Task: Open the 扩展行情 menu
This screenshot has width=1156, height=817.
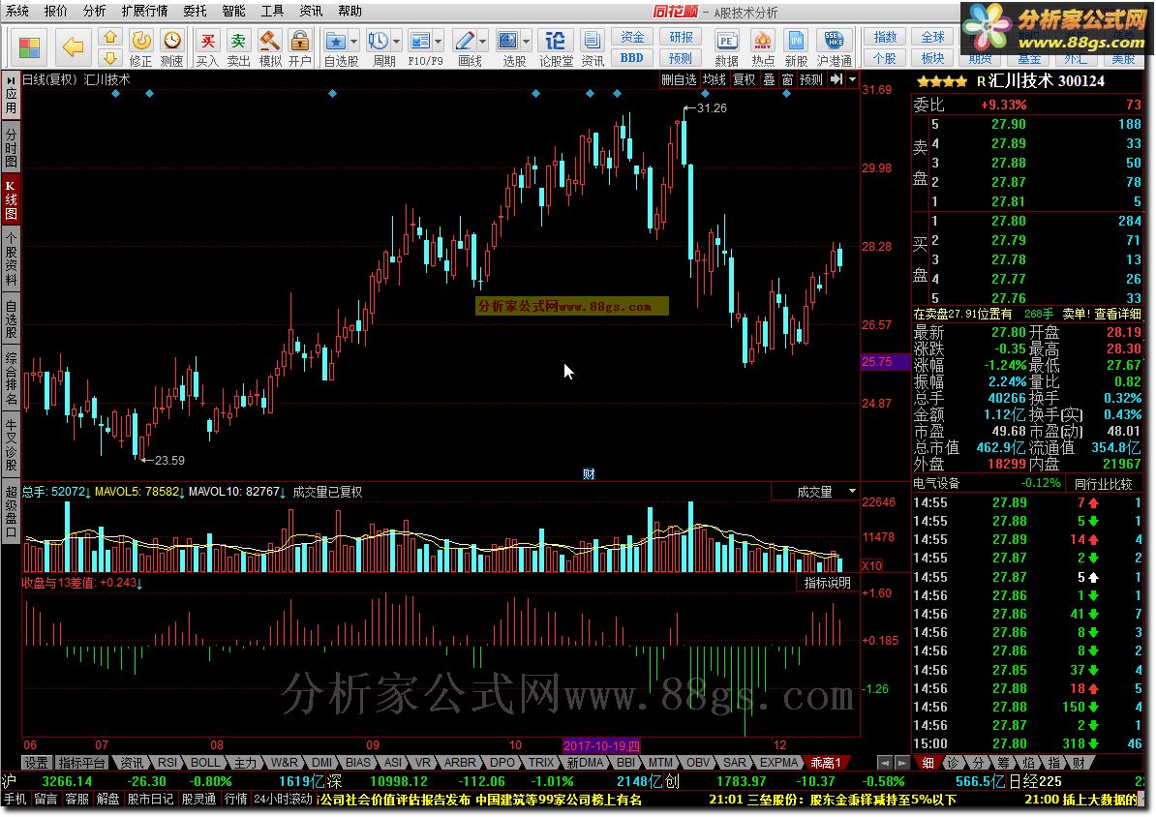Action: click(144, 11)
